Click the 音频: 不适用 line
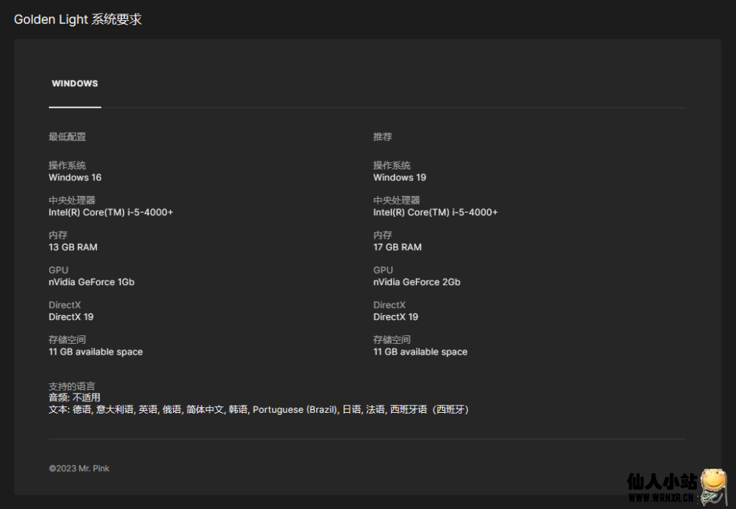This screenshot has height=509, width=736. click(75, 398)
